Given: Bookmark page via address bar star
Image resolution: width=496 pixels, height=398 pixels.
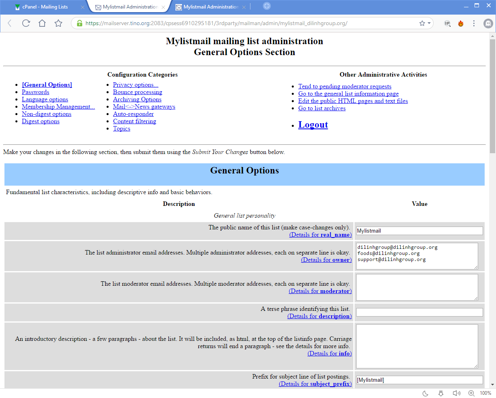Looking at the screenshot, I should click(422, 23).
